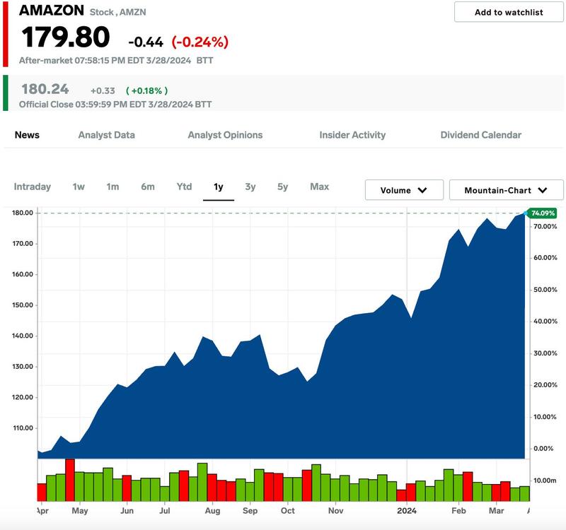The image size is (566, 530).
Task: Click the +0.33 change value
Action: coord(103,90)
